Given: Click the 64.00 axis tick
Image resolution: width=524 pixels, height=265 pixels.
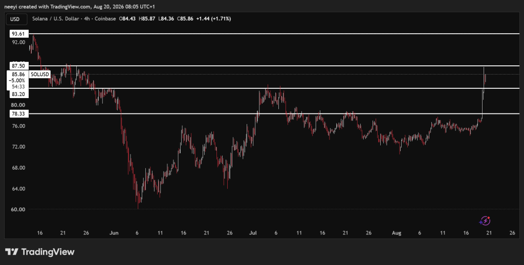Looking at the screenshot, I should pyautogui.click(x=18, y=189).
